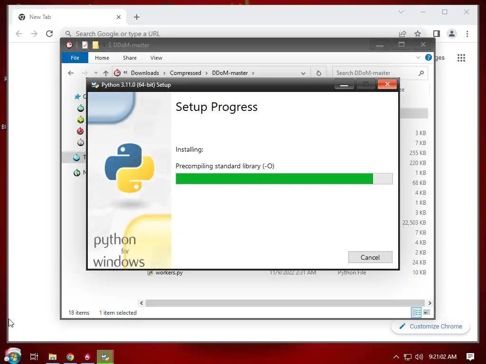Toggle Chrome side panel
The height and width of the screenshot is (364, 486).
click(437, 34)
